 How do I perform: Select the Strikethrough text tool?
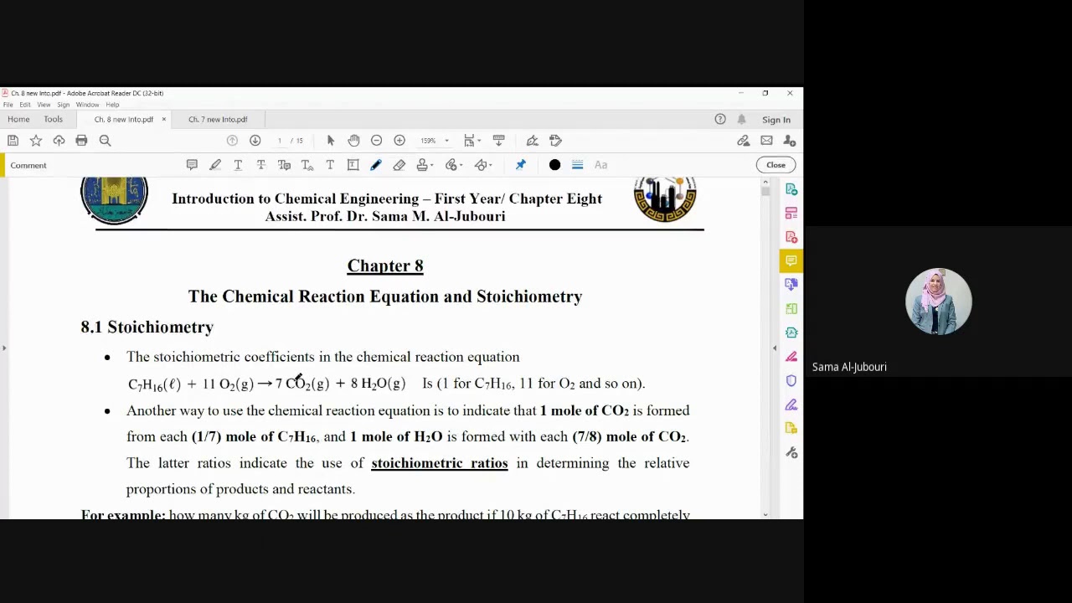[260, 165]
